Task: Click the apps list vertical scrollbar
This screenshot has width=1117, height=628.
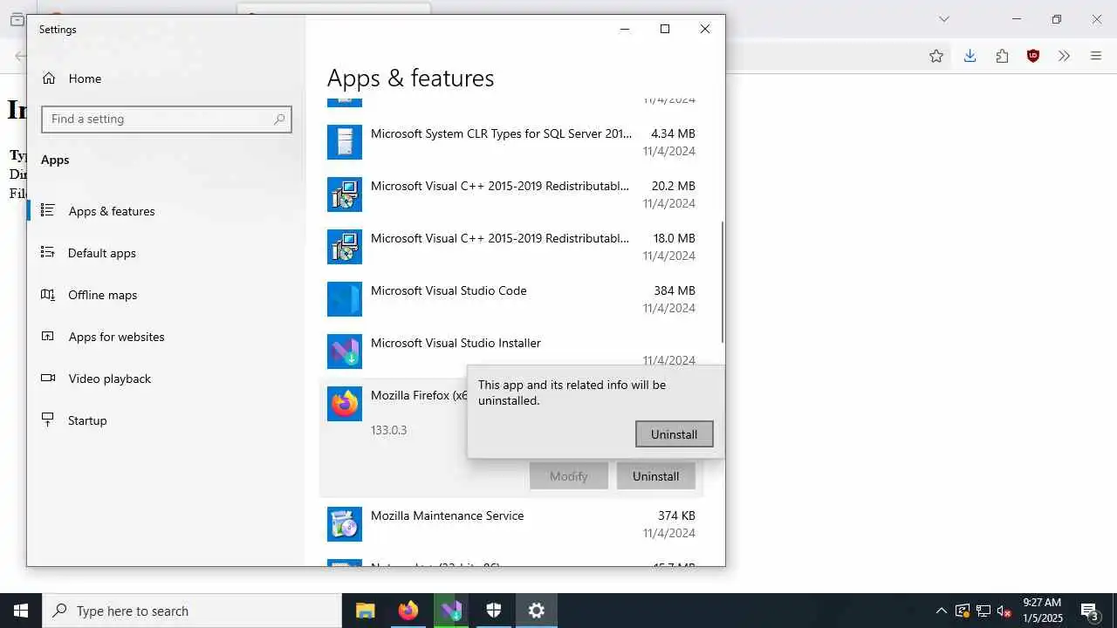Action: point(722,283)
